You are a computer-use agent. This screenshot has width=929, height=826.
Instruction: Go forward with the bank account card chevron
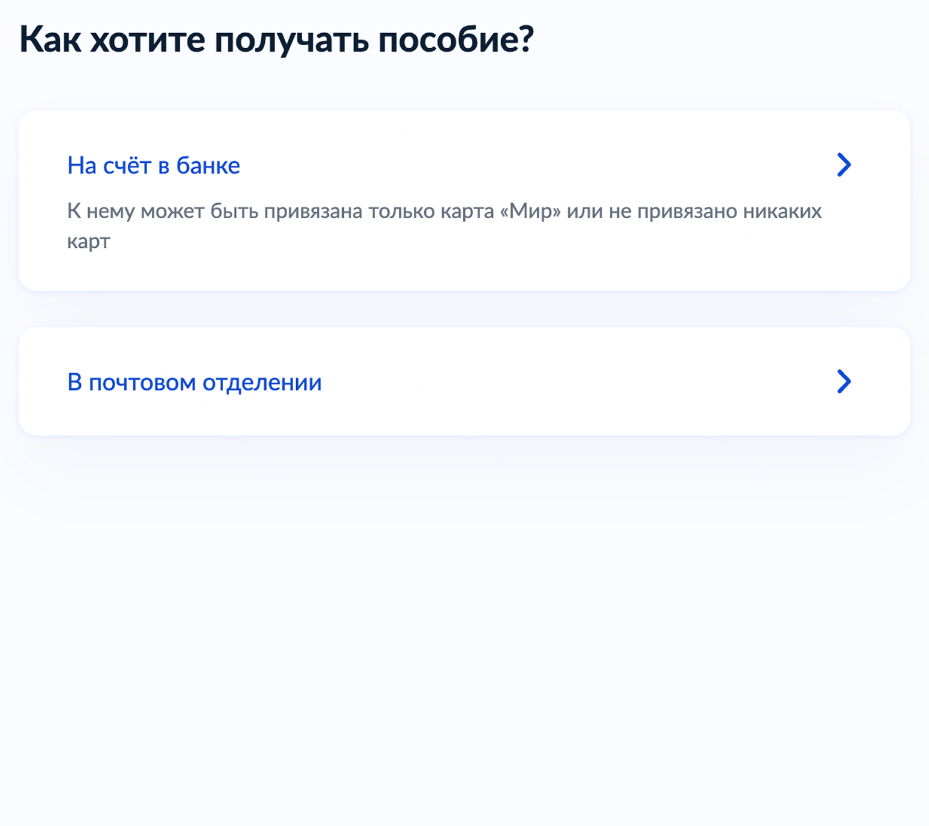(844, 165)
